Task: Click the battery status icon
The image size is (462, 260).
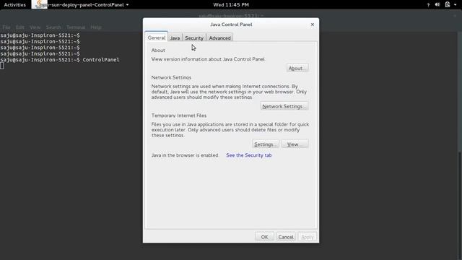Action: click(x=448, y=5)
